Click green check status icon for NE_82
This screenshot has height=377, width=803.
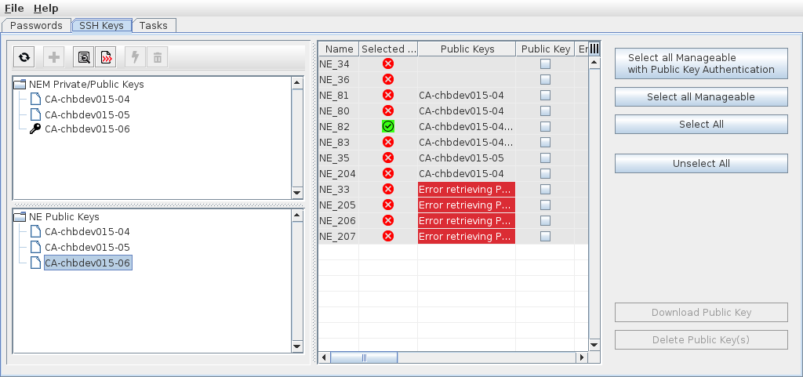point(387,126)
